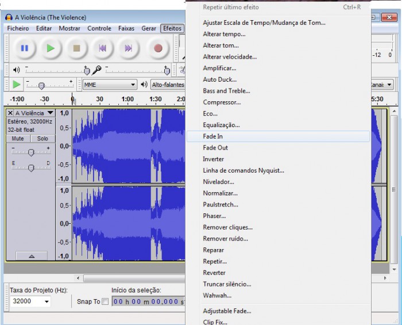Skip to start of track
The width and height of the screenshot is (402, 325).
tap(103, 48)
